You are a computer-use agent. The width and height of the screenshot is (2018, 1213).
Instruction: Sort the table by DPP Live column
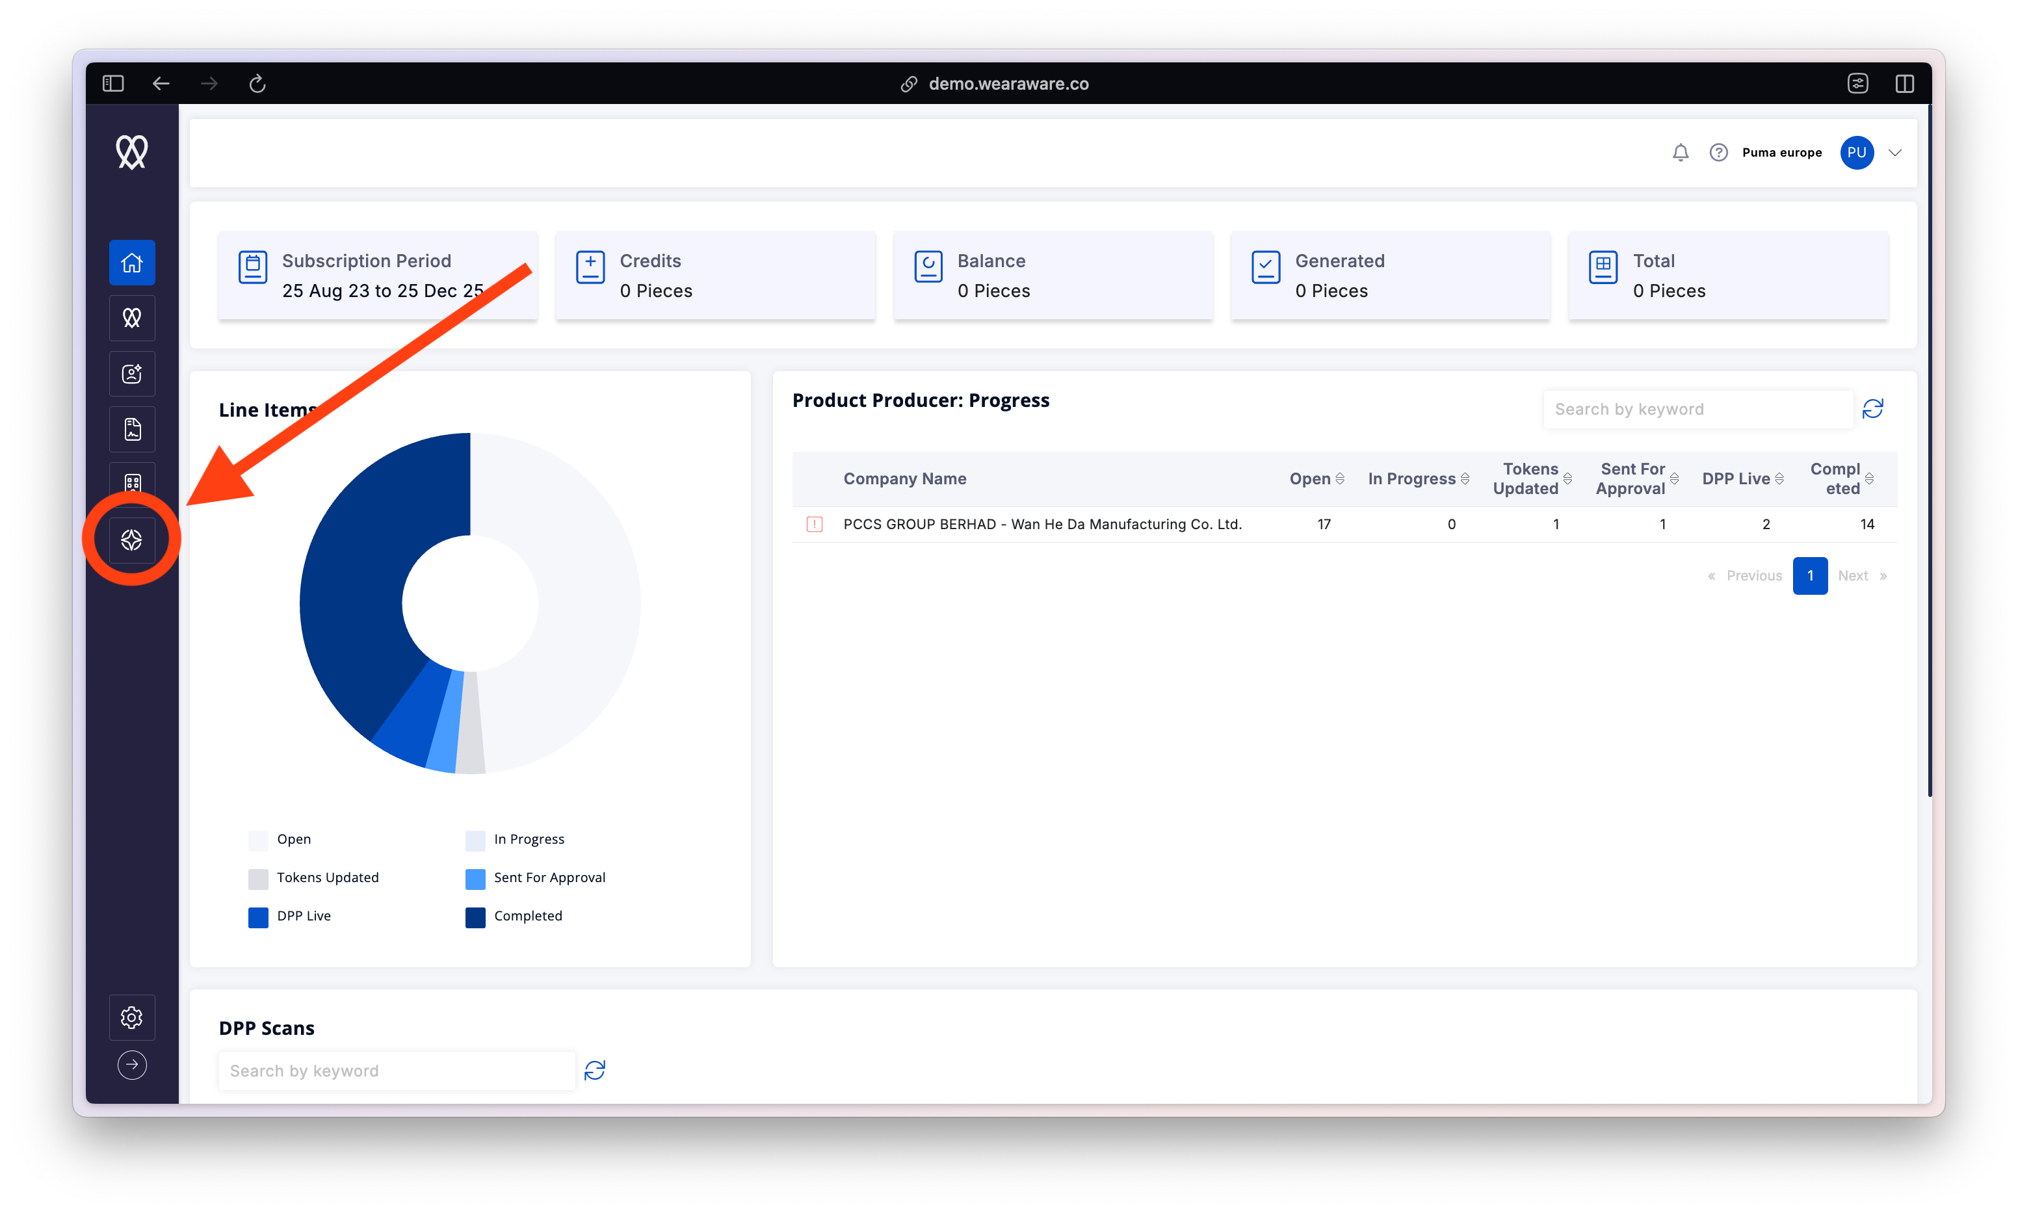(x=1779, y=479)
